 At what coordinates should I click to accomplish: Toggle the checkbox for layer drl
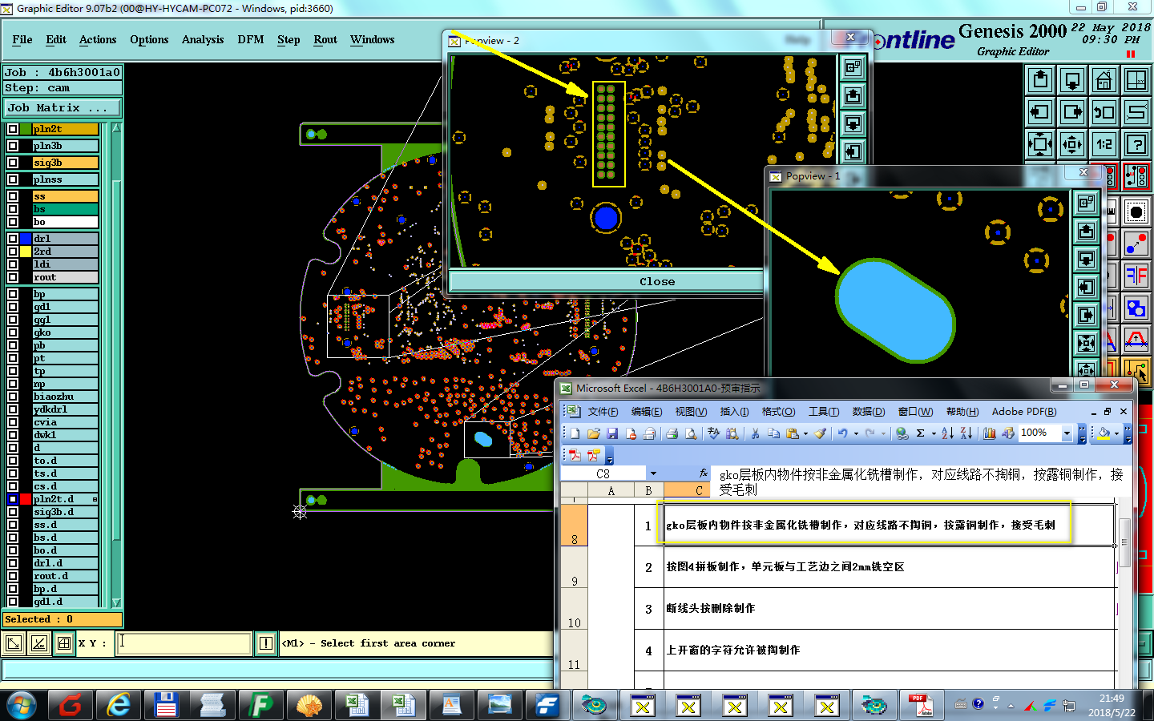click(13, 239)
